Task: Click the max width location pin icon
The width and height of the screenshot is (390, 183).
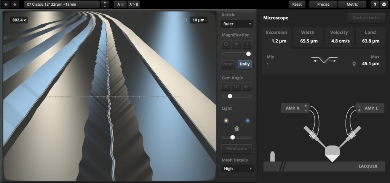Action: click(354, 64)
